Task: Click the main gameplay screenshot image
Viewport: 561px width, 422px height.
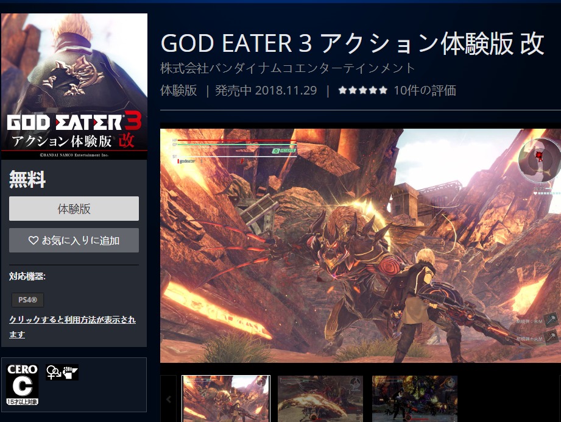Action: (360, 246)
